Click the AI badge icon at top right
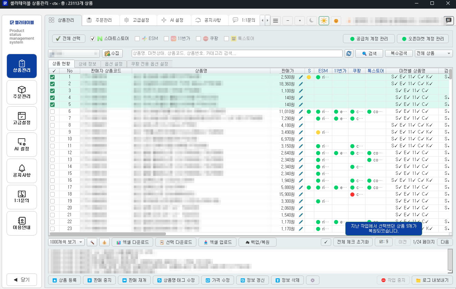Image resolution: width=456 pixels, height=289 pixels. click(x=448, y=20)
